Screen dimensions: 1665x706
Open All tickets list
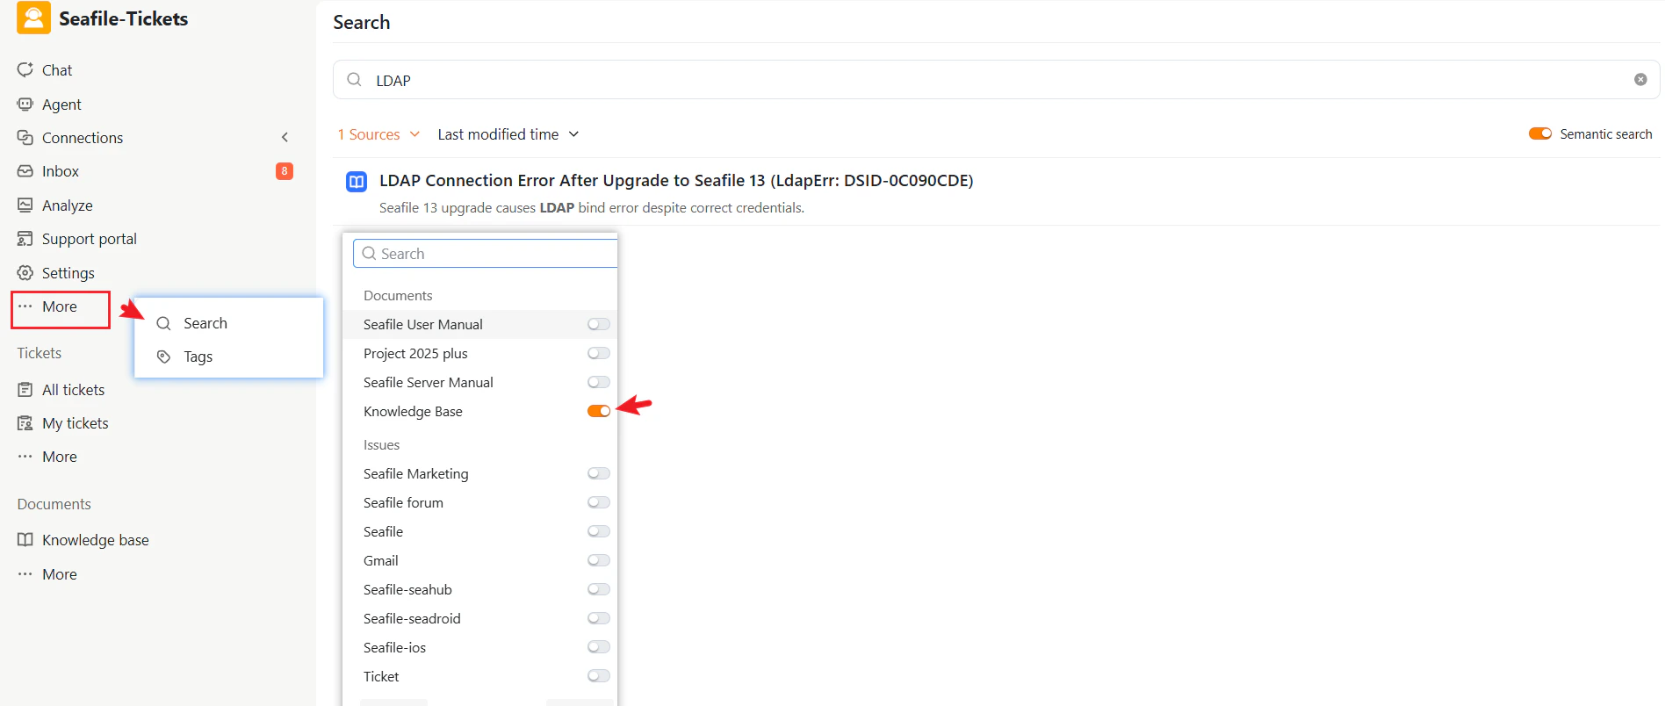pos(73,390)
